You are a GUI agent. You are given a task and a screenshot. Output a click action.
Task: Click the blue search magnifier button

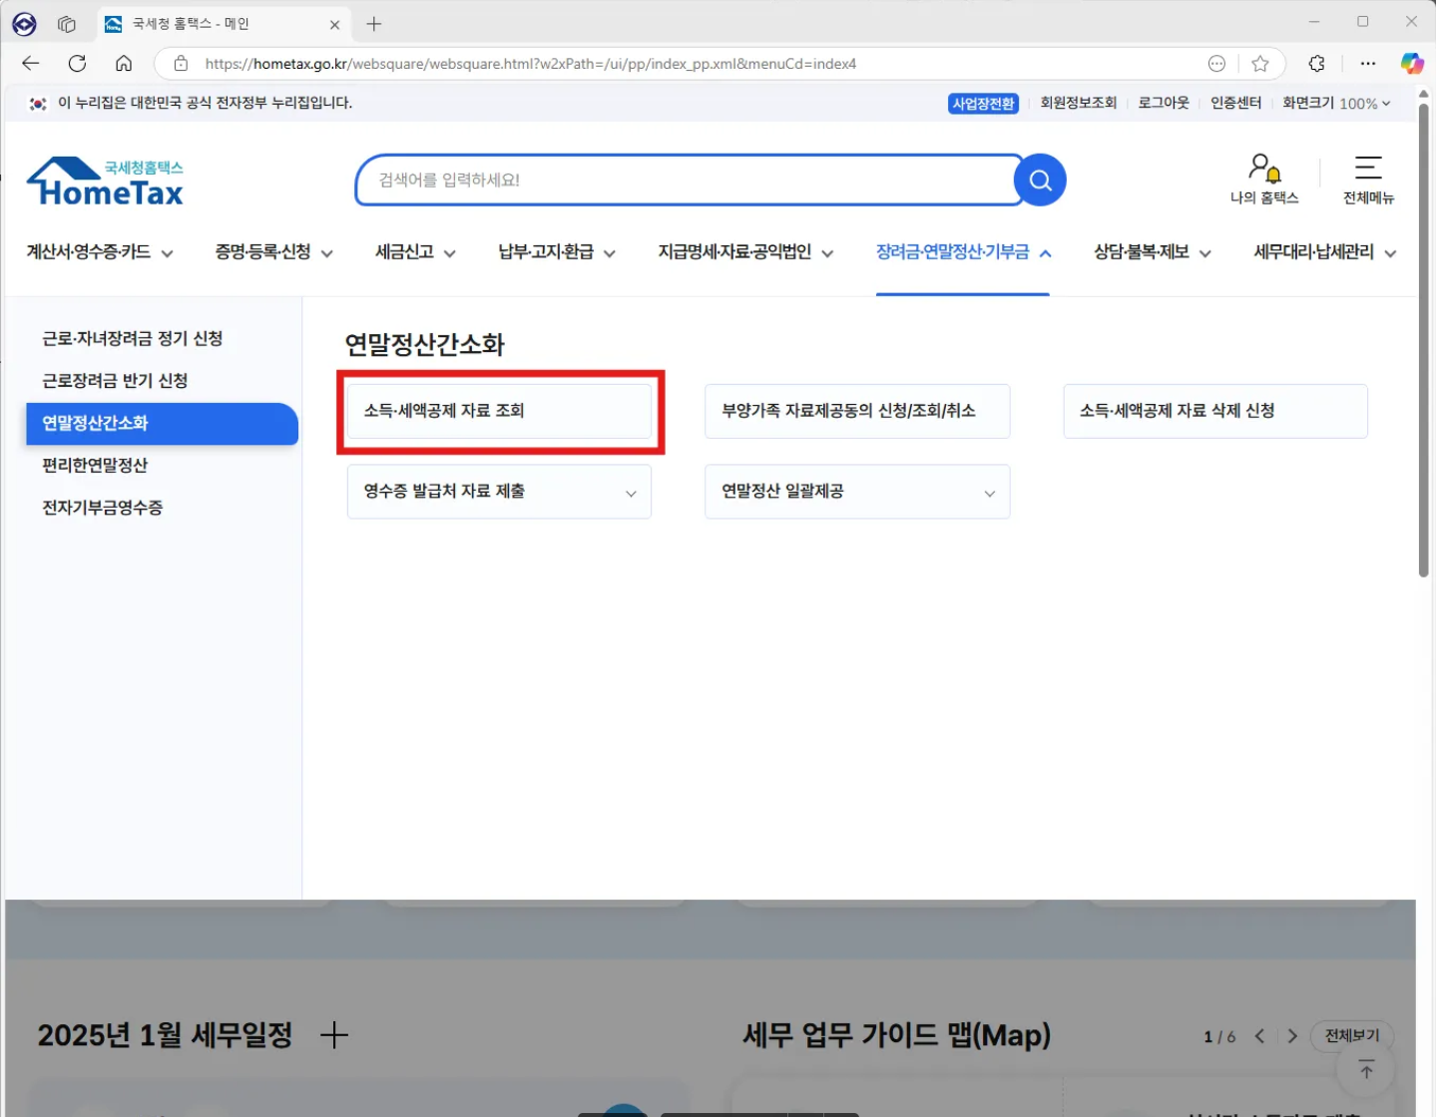[x=1040, y=180]
